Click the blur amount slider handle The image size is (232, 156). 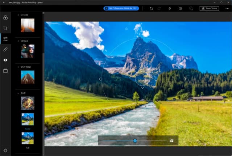point(135,141)
